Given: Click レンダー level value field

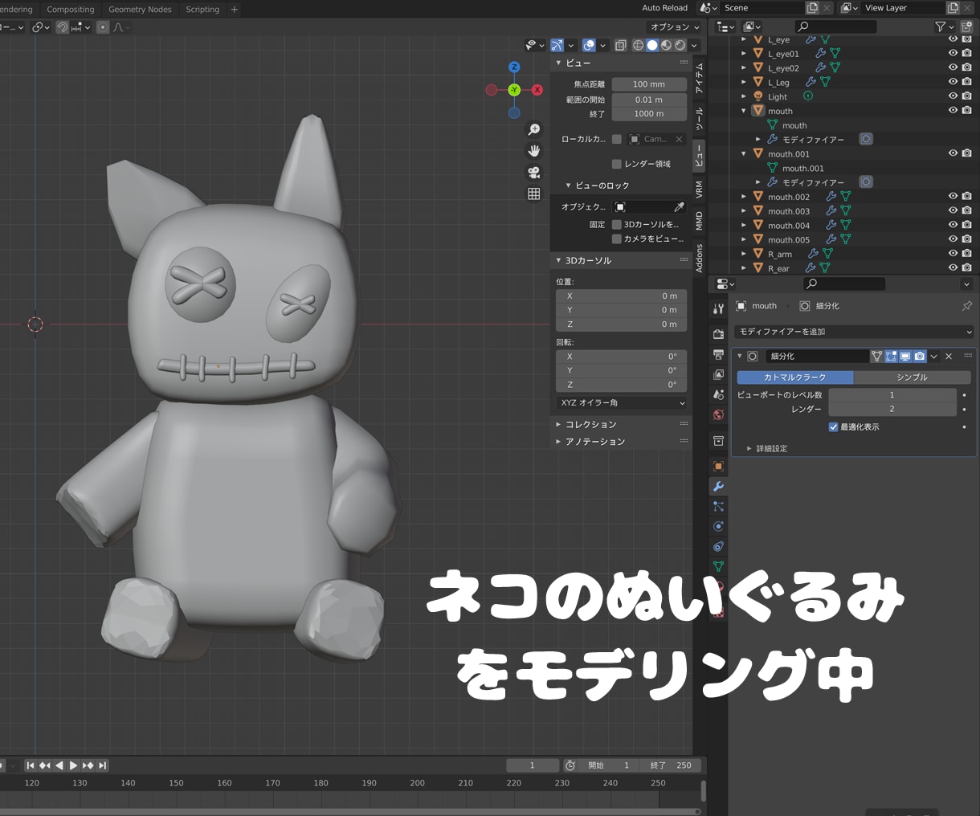Looking at the screenshot, I should [892, 409].
